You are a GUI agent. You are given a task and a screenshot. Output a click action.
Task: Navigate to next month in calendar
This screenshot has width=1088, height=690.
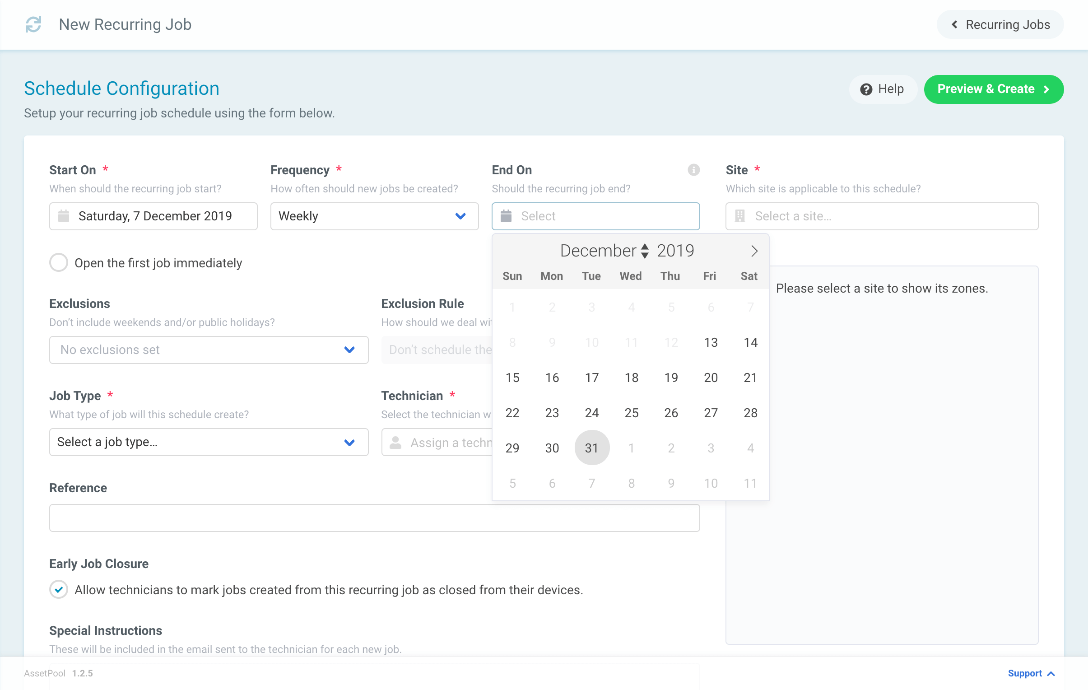753,251
